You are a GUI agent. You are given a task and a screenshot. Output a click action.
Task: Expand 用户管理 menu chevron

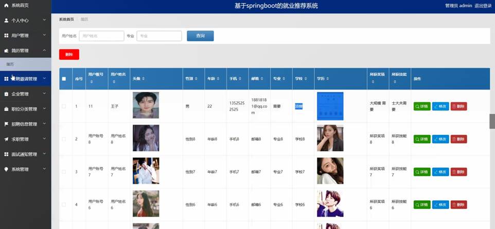44,36
